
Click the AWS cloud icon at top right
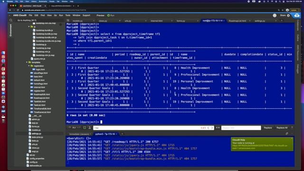296,15
